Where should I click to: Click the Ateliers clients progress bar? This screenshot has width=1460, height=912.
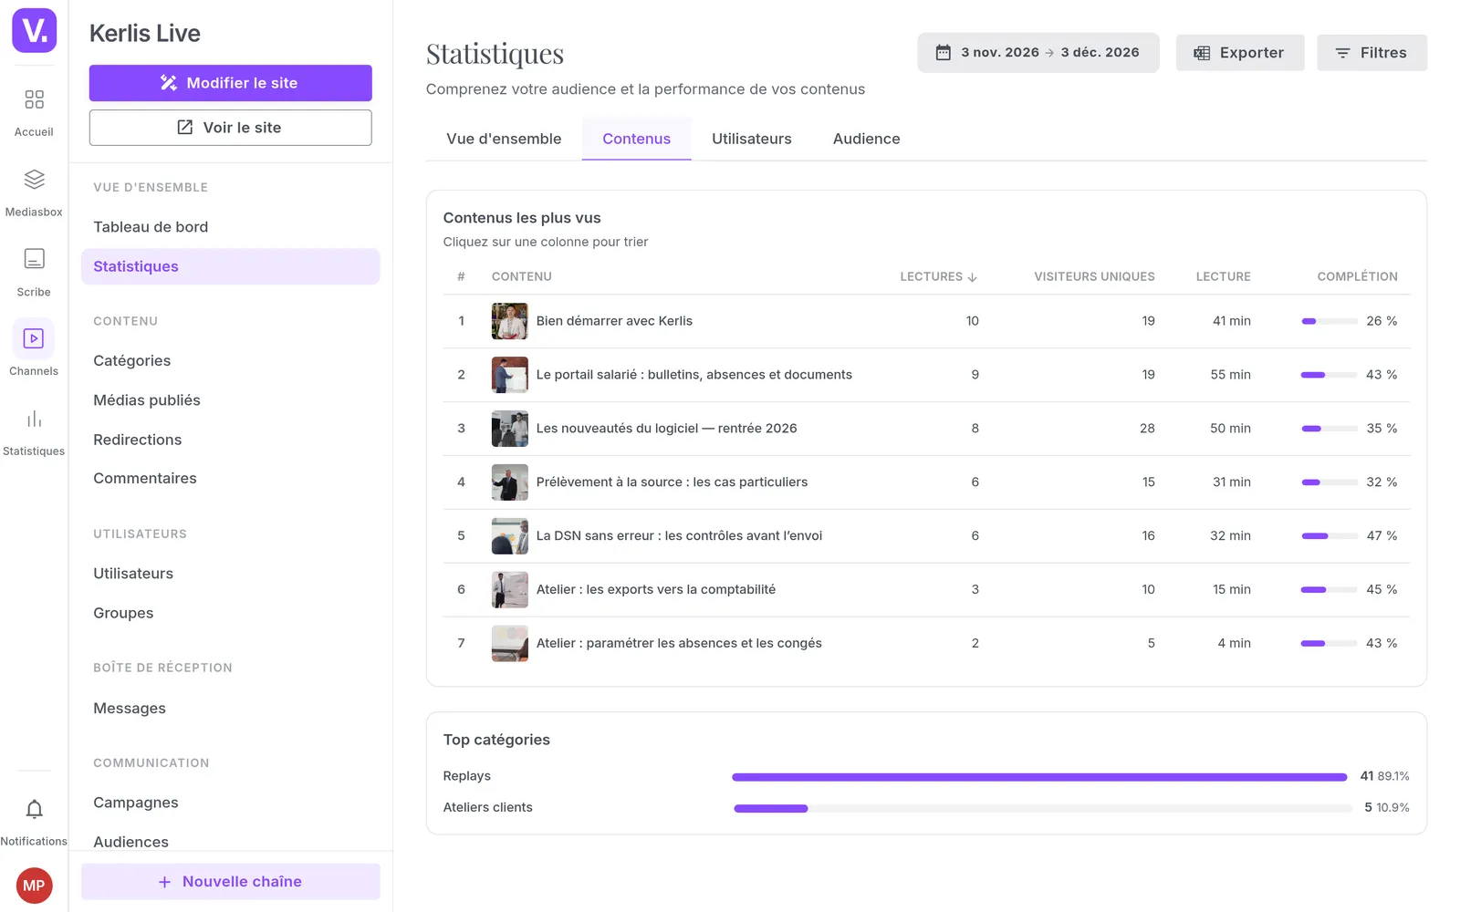coord(1042,808)
